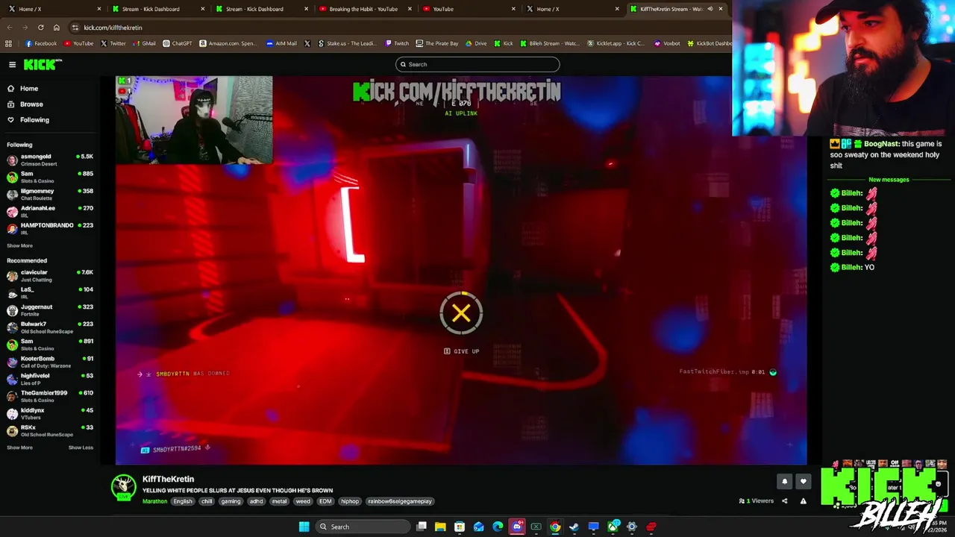
Task: Open asmongold channel from Following list
Action: click(49, 160)
